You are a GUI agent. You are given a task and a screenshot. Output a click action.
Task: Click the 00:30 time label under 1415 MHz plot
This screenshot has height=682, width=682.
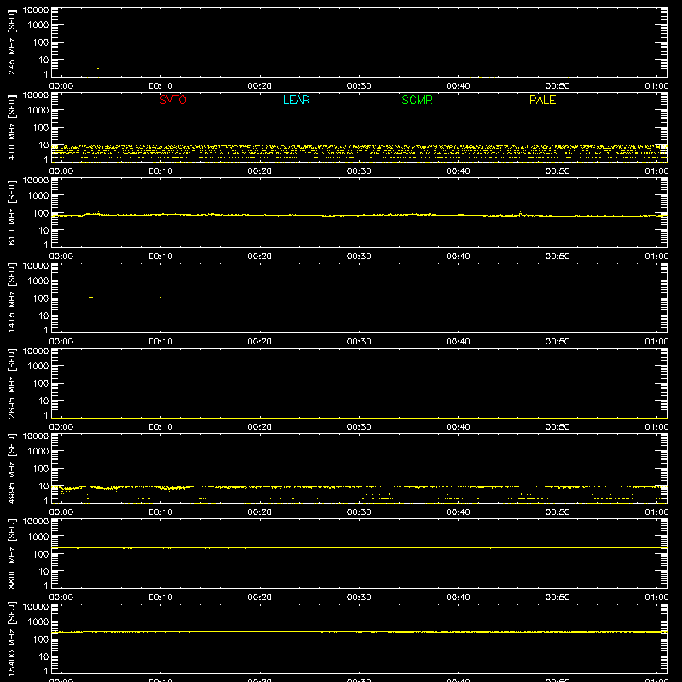click(359, 342)
